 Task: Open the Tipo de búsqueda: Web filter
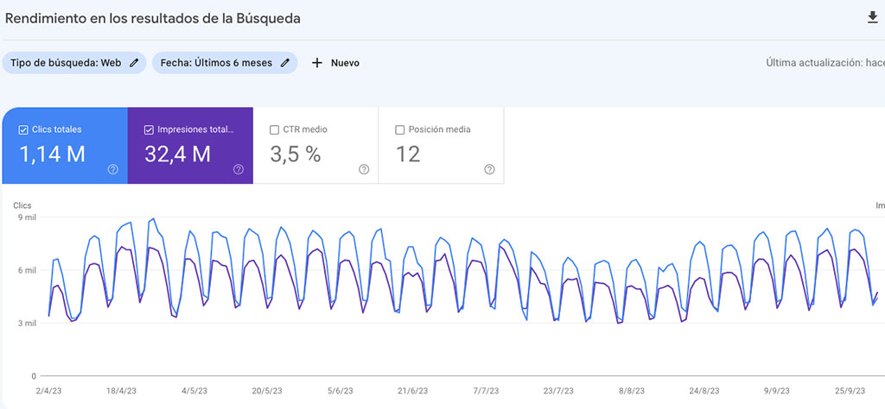pos(66,63)
